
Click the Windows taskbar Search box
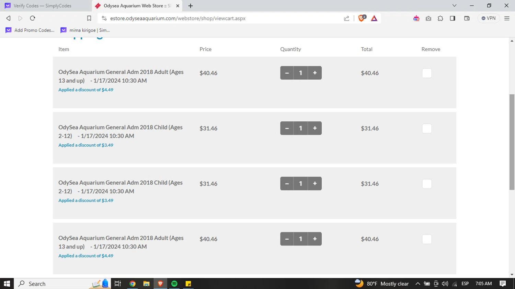pyautogui.click(x=62, y=284)
